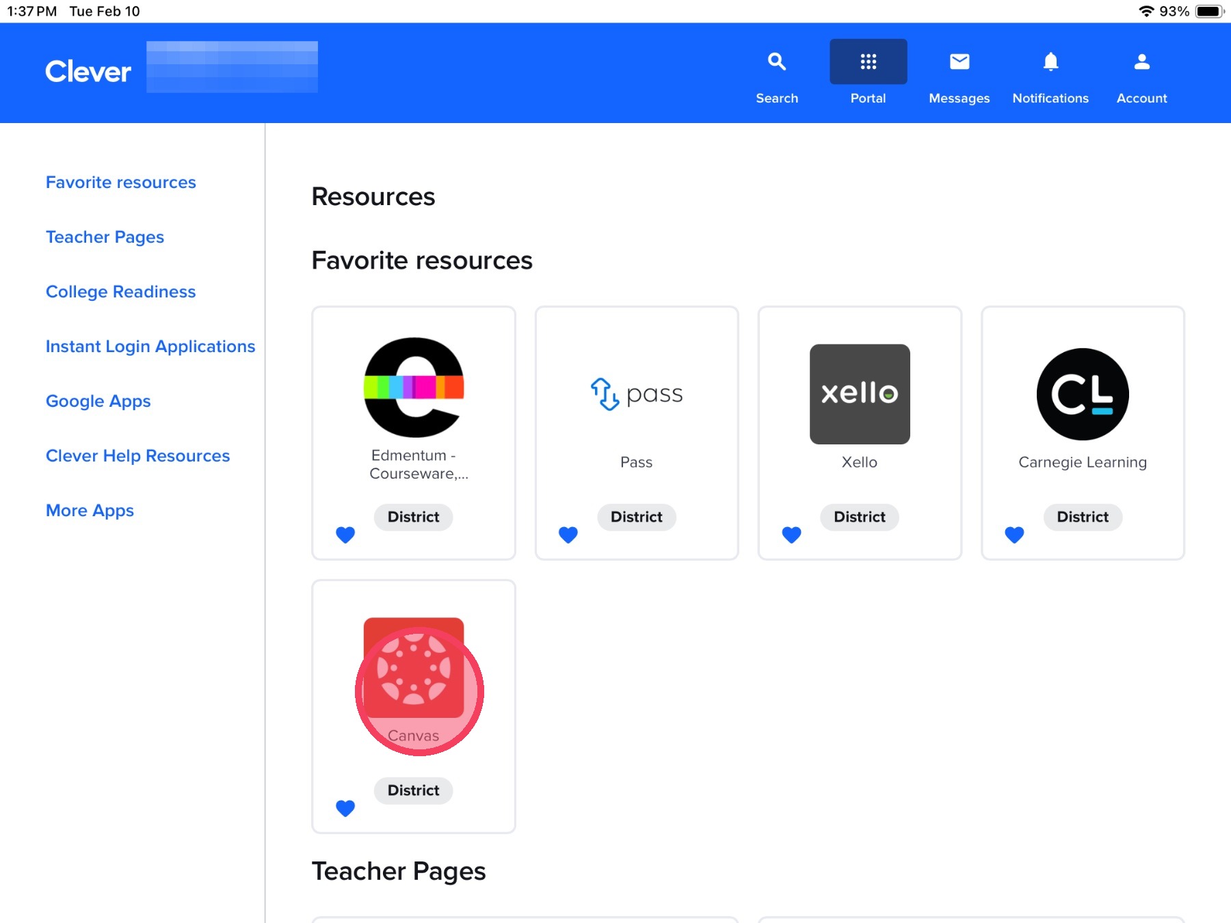Open Instant Login Applications sidebar link
This screenshot has width=1231, height=923.
150,347
